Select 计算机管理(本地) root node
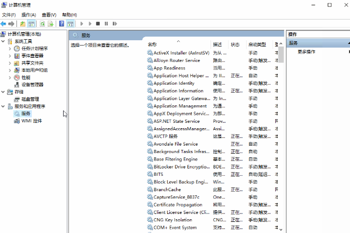The height and width of the screenshot is (233, 350). pos(24,34)
